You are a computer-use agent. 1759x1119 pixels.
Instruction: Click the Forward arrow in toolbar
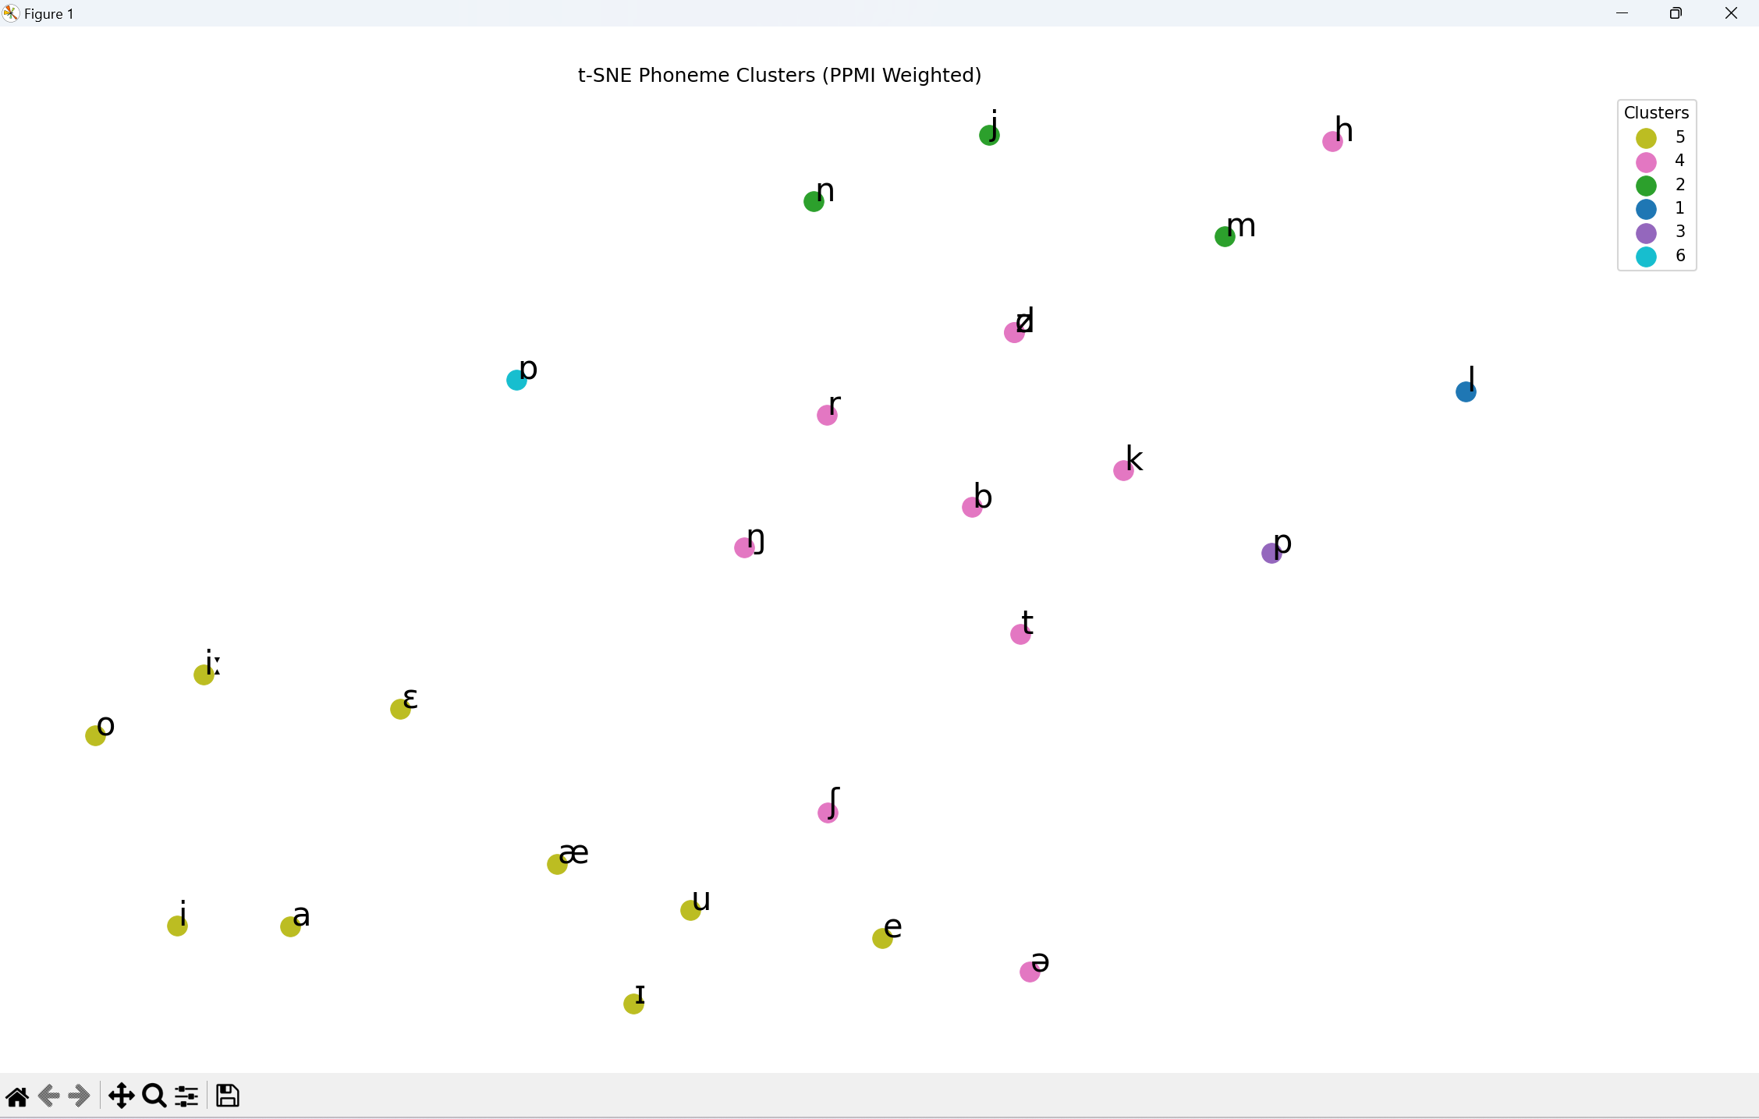coord(80,1096)
